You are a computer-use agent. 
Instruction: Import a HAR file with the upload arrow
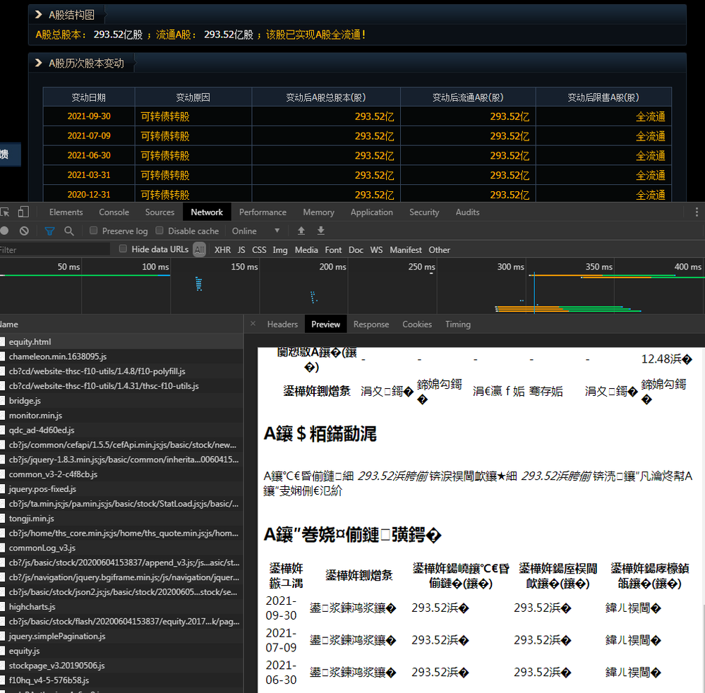pos(301,231)
